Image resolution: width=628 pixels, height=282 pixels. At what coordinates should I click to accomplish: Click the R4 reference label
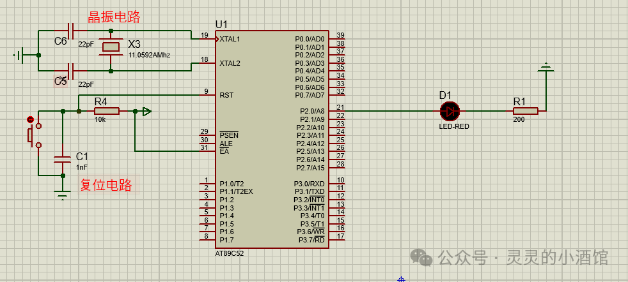click(100, 102)
